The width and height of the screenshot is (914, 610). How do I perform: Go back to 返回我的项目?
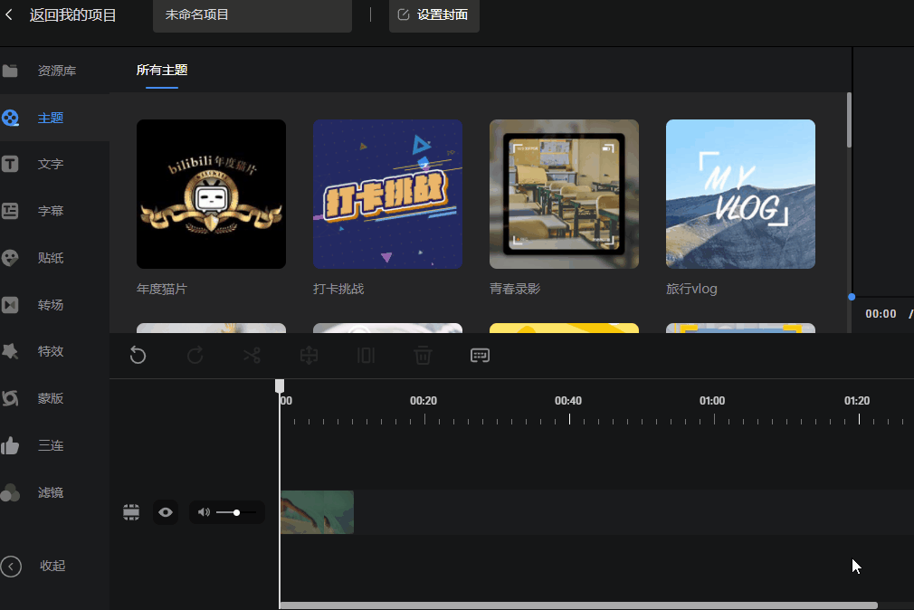62,15
